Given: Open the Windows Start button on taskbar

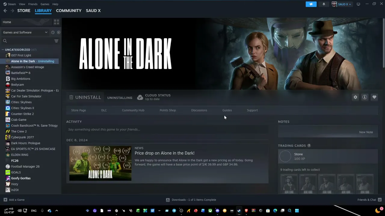Looking at the screenshot, I should (x=297, y=211).
